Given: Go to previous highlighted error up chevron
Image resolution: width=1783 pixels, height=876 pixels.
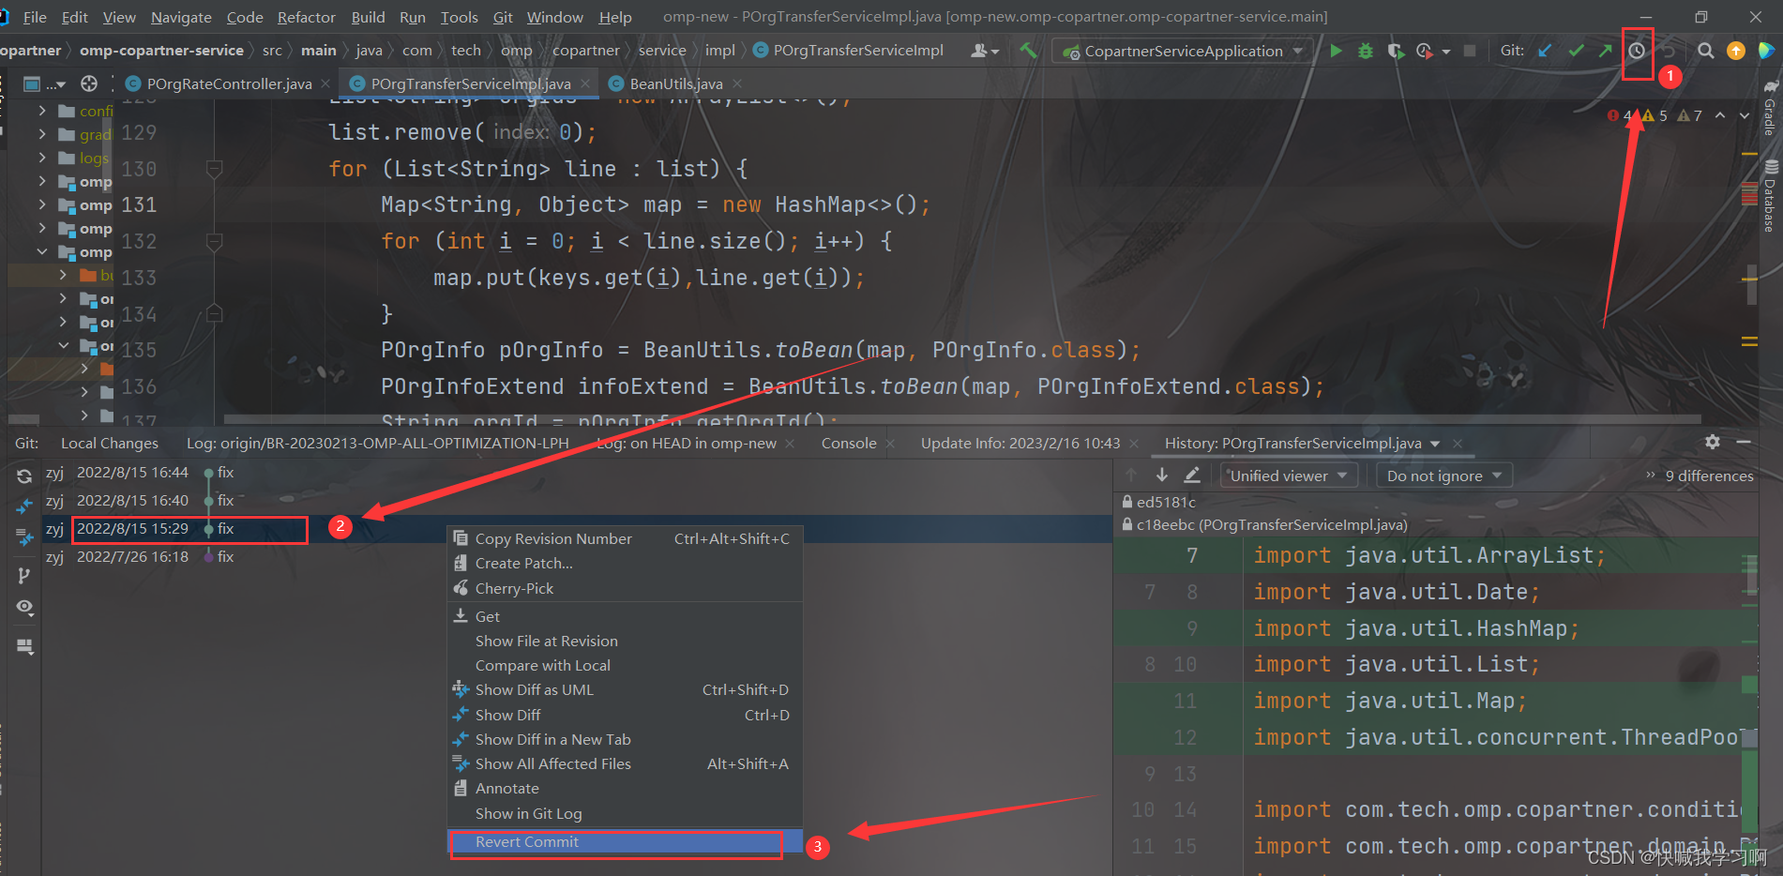Looking at the screenshot, I should [1720, 115].
